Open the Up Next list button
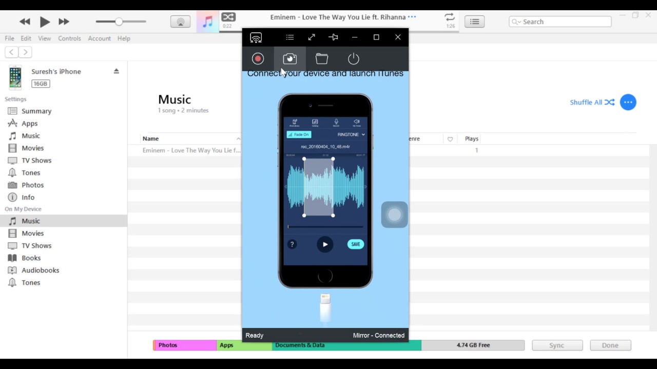657x369 pixels. pyautogui.click(x=475, y=22)
